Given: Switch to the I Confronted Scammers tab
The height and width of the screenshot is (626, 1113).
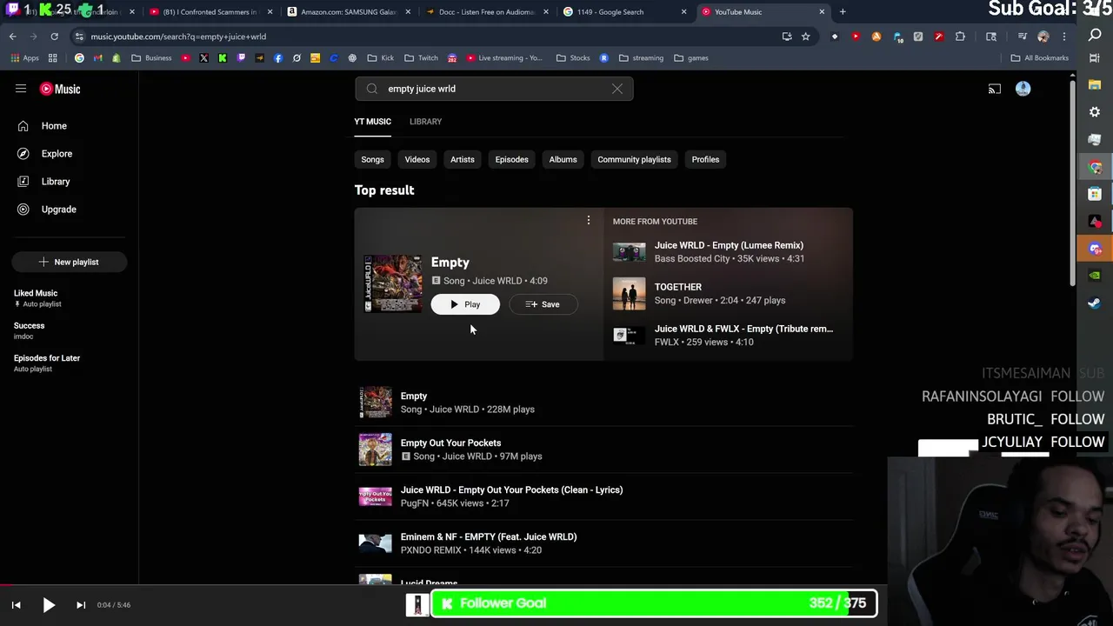Looking at the screenshot, I should [x=210, y=12].
